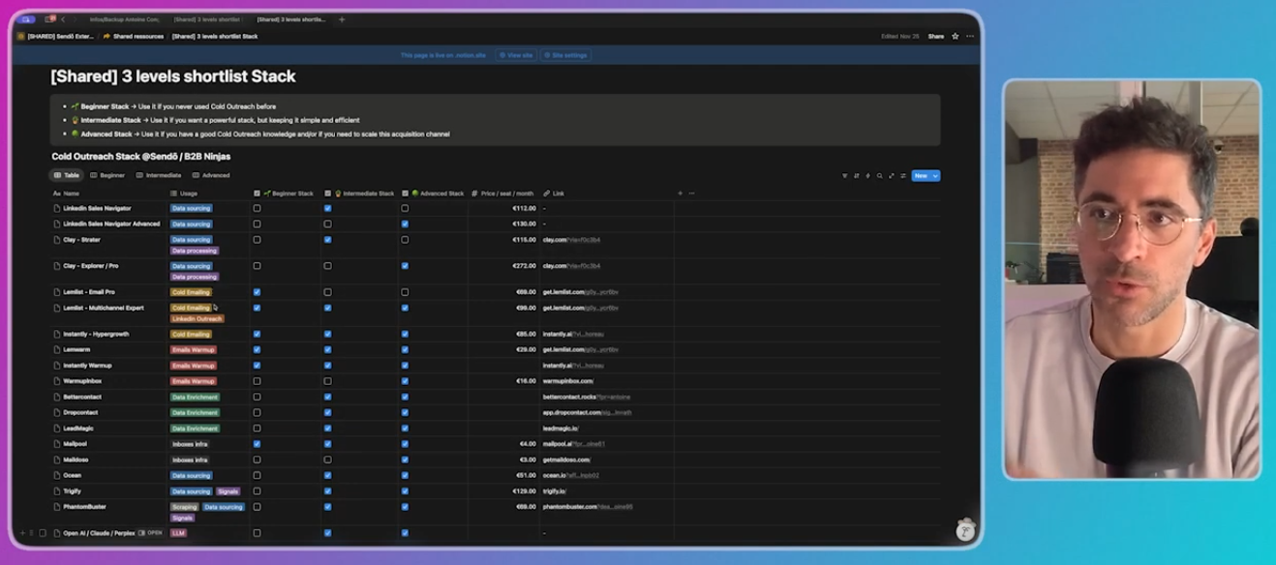This screenshot has height=565, width=1276.
Task: Open the database in full page
Action: (x=892, y=176)
